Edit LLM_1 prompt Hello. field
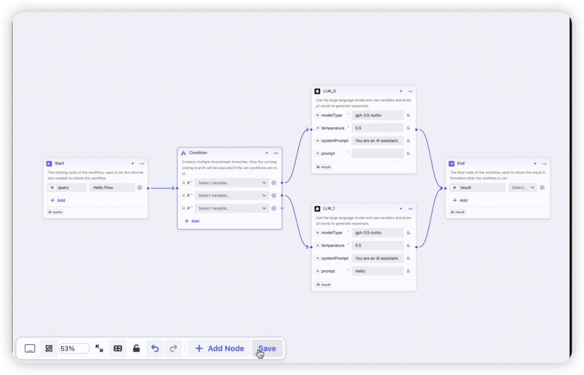This screenshot has width=584, height=375. [378, 271]
